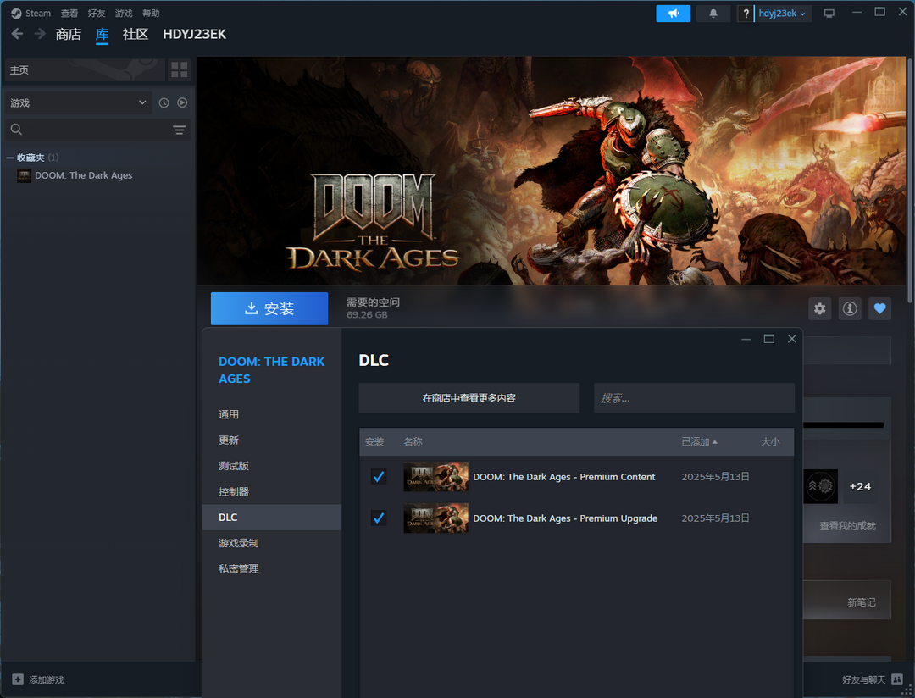Click the Premium Content DLC thumbnail
The width and height of the screenshot is (915, 698).
436,477
